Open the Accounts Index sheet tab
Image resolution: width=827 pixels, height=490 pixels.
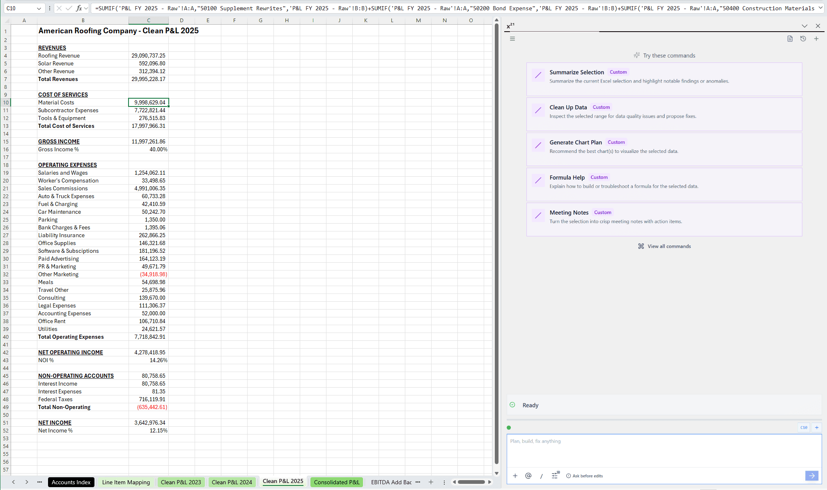click(71, 482)
